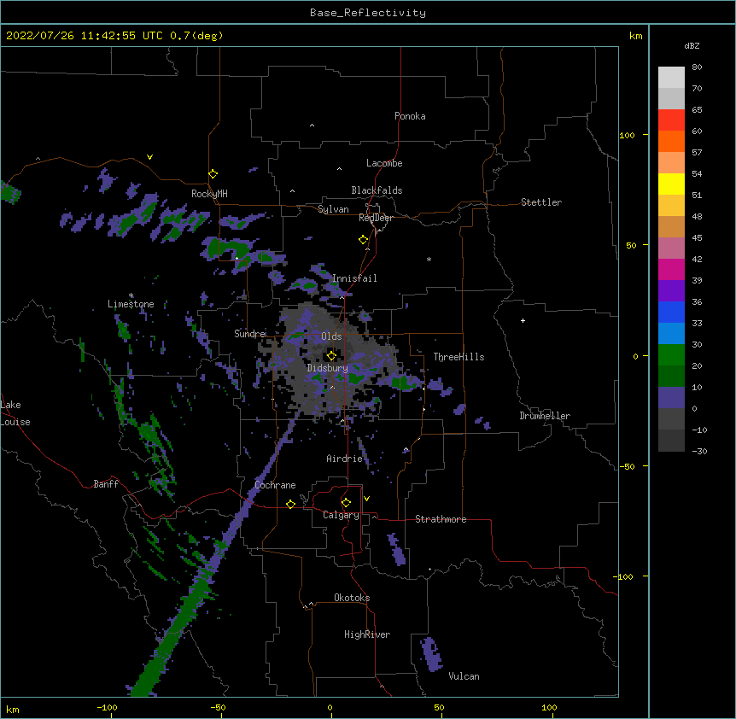Click the white plus marker north of Drumheller
The width and height of the screenshot is (736, 719).
coord(523,320)
